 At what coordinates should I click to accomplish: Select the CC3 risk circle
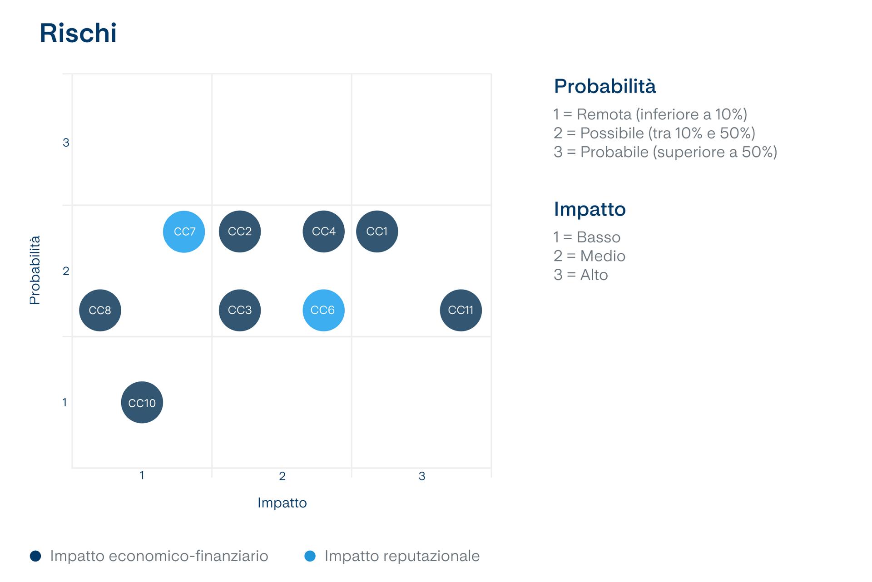tap(240, 311)
